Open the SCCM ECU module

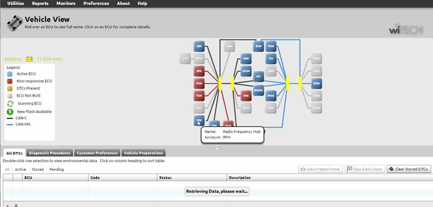pos(246,71)
